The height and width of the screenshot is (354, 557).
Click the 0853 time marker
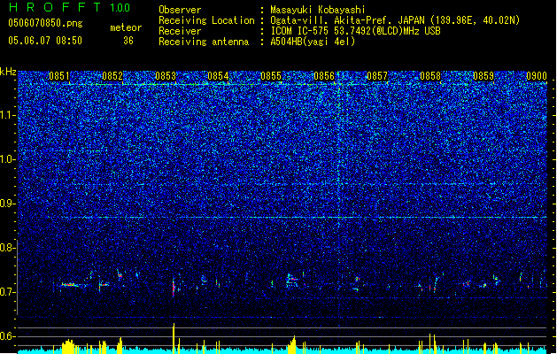point(166,76)
